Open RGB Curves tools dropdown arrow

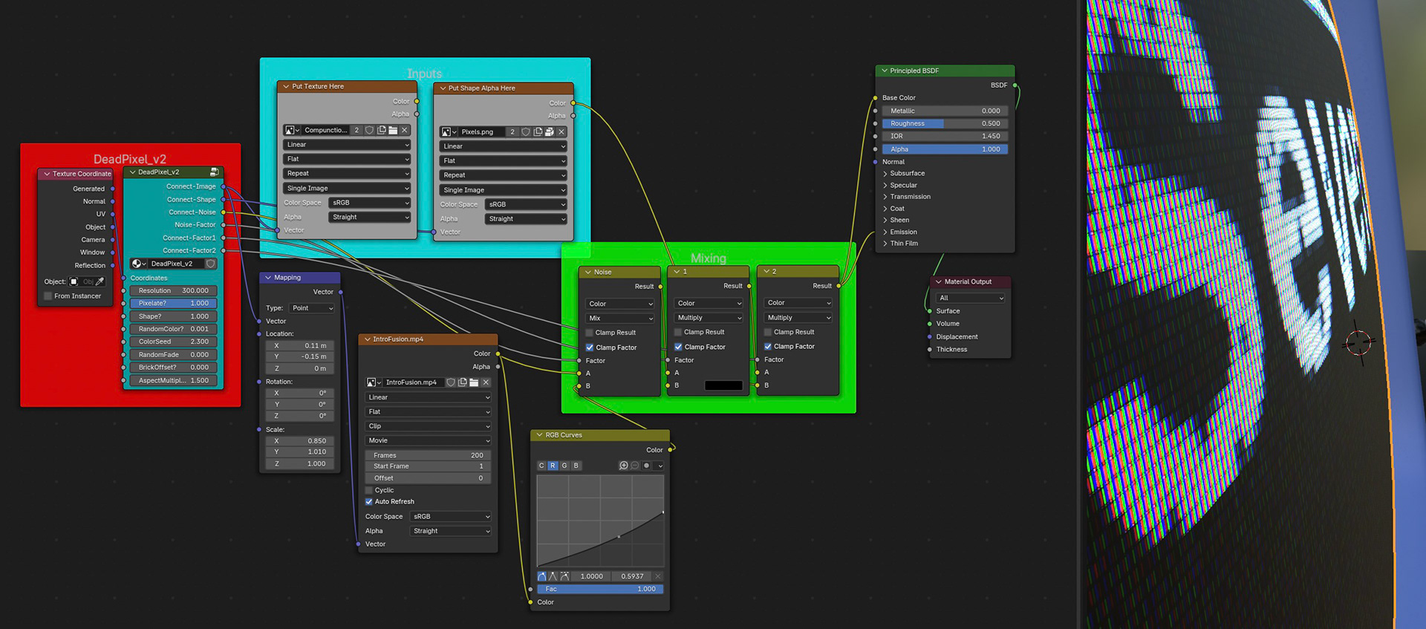660,466
